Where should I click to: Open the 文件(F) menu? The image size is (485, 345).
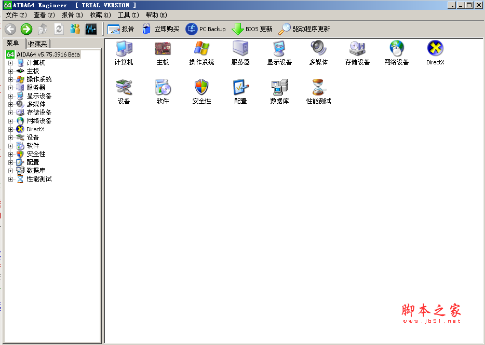point(16,15)
